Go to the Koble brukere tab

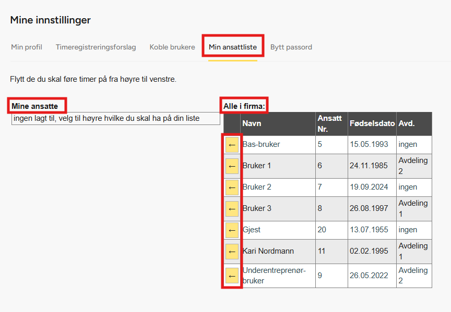coord(172,47)
